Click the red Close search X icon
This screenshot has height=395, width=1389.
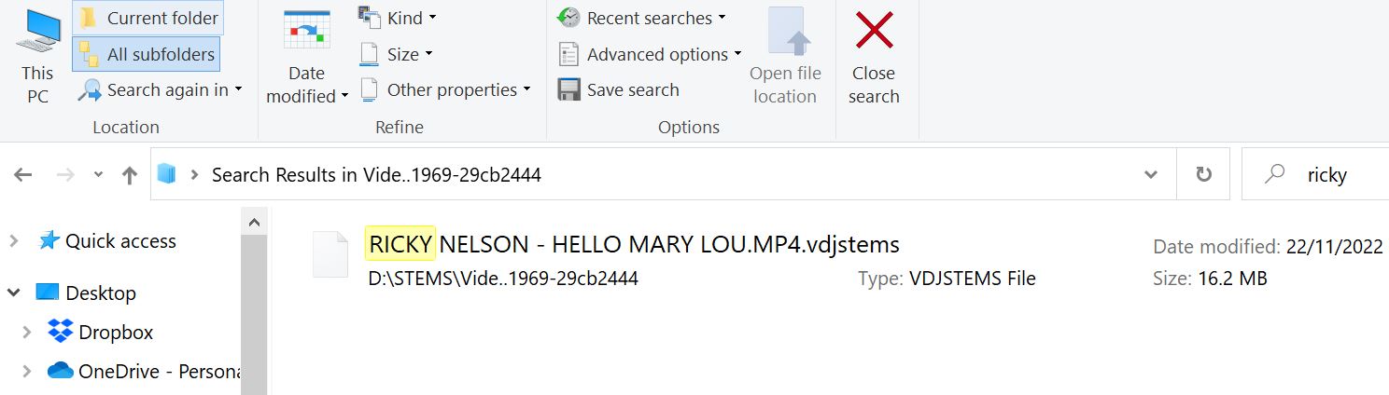[875, 32]
